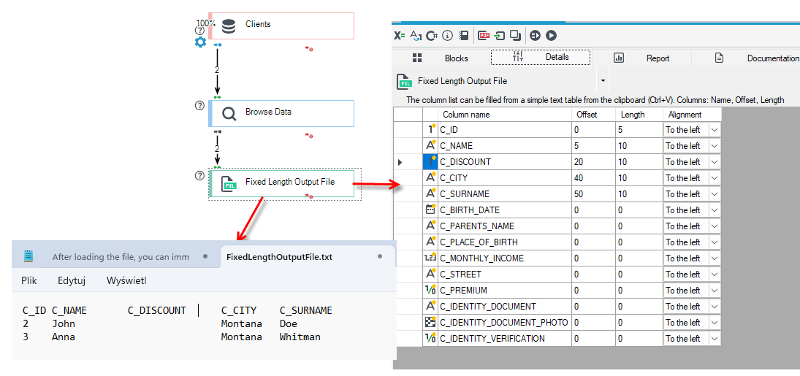800x376 pixels.
Task: Open Alignment dropdown for C_ID row
Action: 715,130
